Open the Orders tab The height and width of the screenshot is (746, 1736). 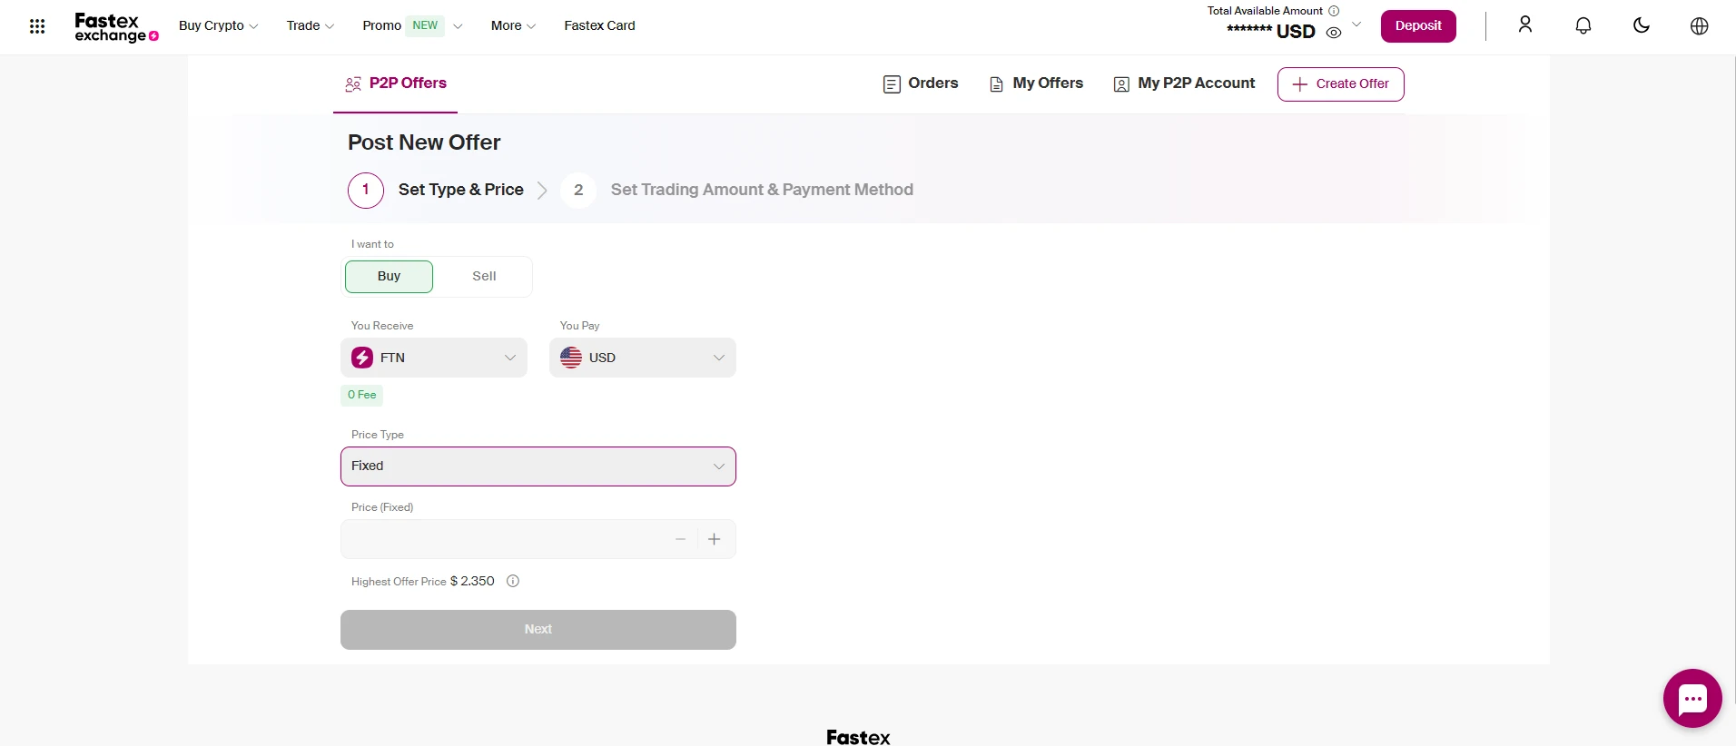[921, 83]
